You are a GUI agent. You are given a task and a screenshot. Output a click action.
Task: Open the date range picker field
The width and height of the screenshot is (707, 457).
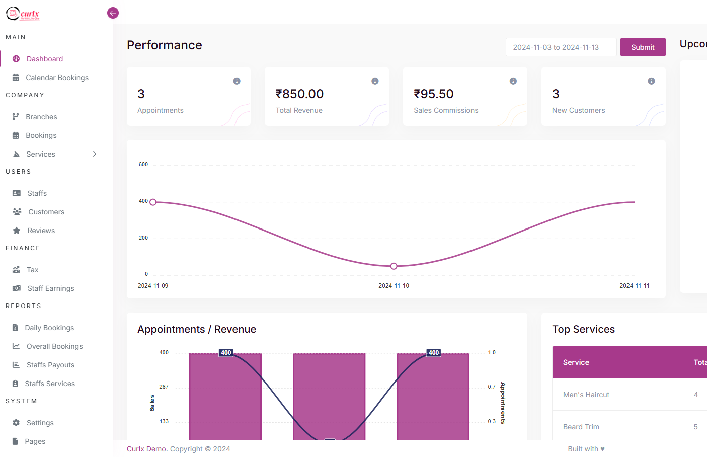pyautogui.click(x=561, y=47)
